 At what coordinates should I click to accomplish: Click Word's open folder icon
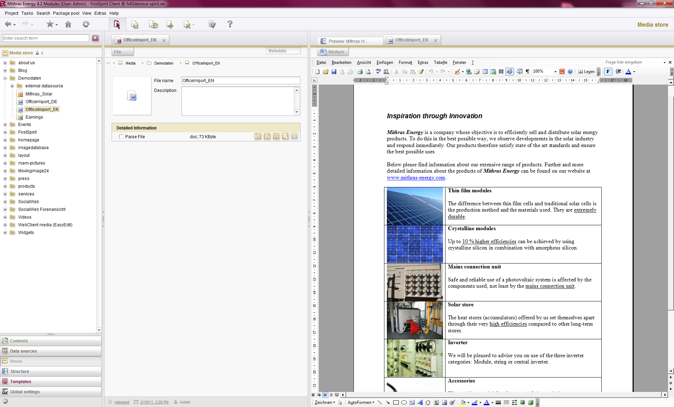pos(326,72)
